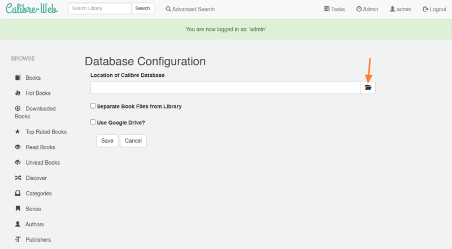Click the Read Books eye icon

tap(18, 147)
